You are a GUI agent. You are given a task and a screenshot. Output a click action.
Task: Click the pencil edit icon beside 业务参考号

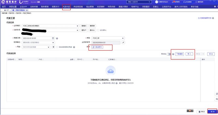tap(123, 43)
